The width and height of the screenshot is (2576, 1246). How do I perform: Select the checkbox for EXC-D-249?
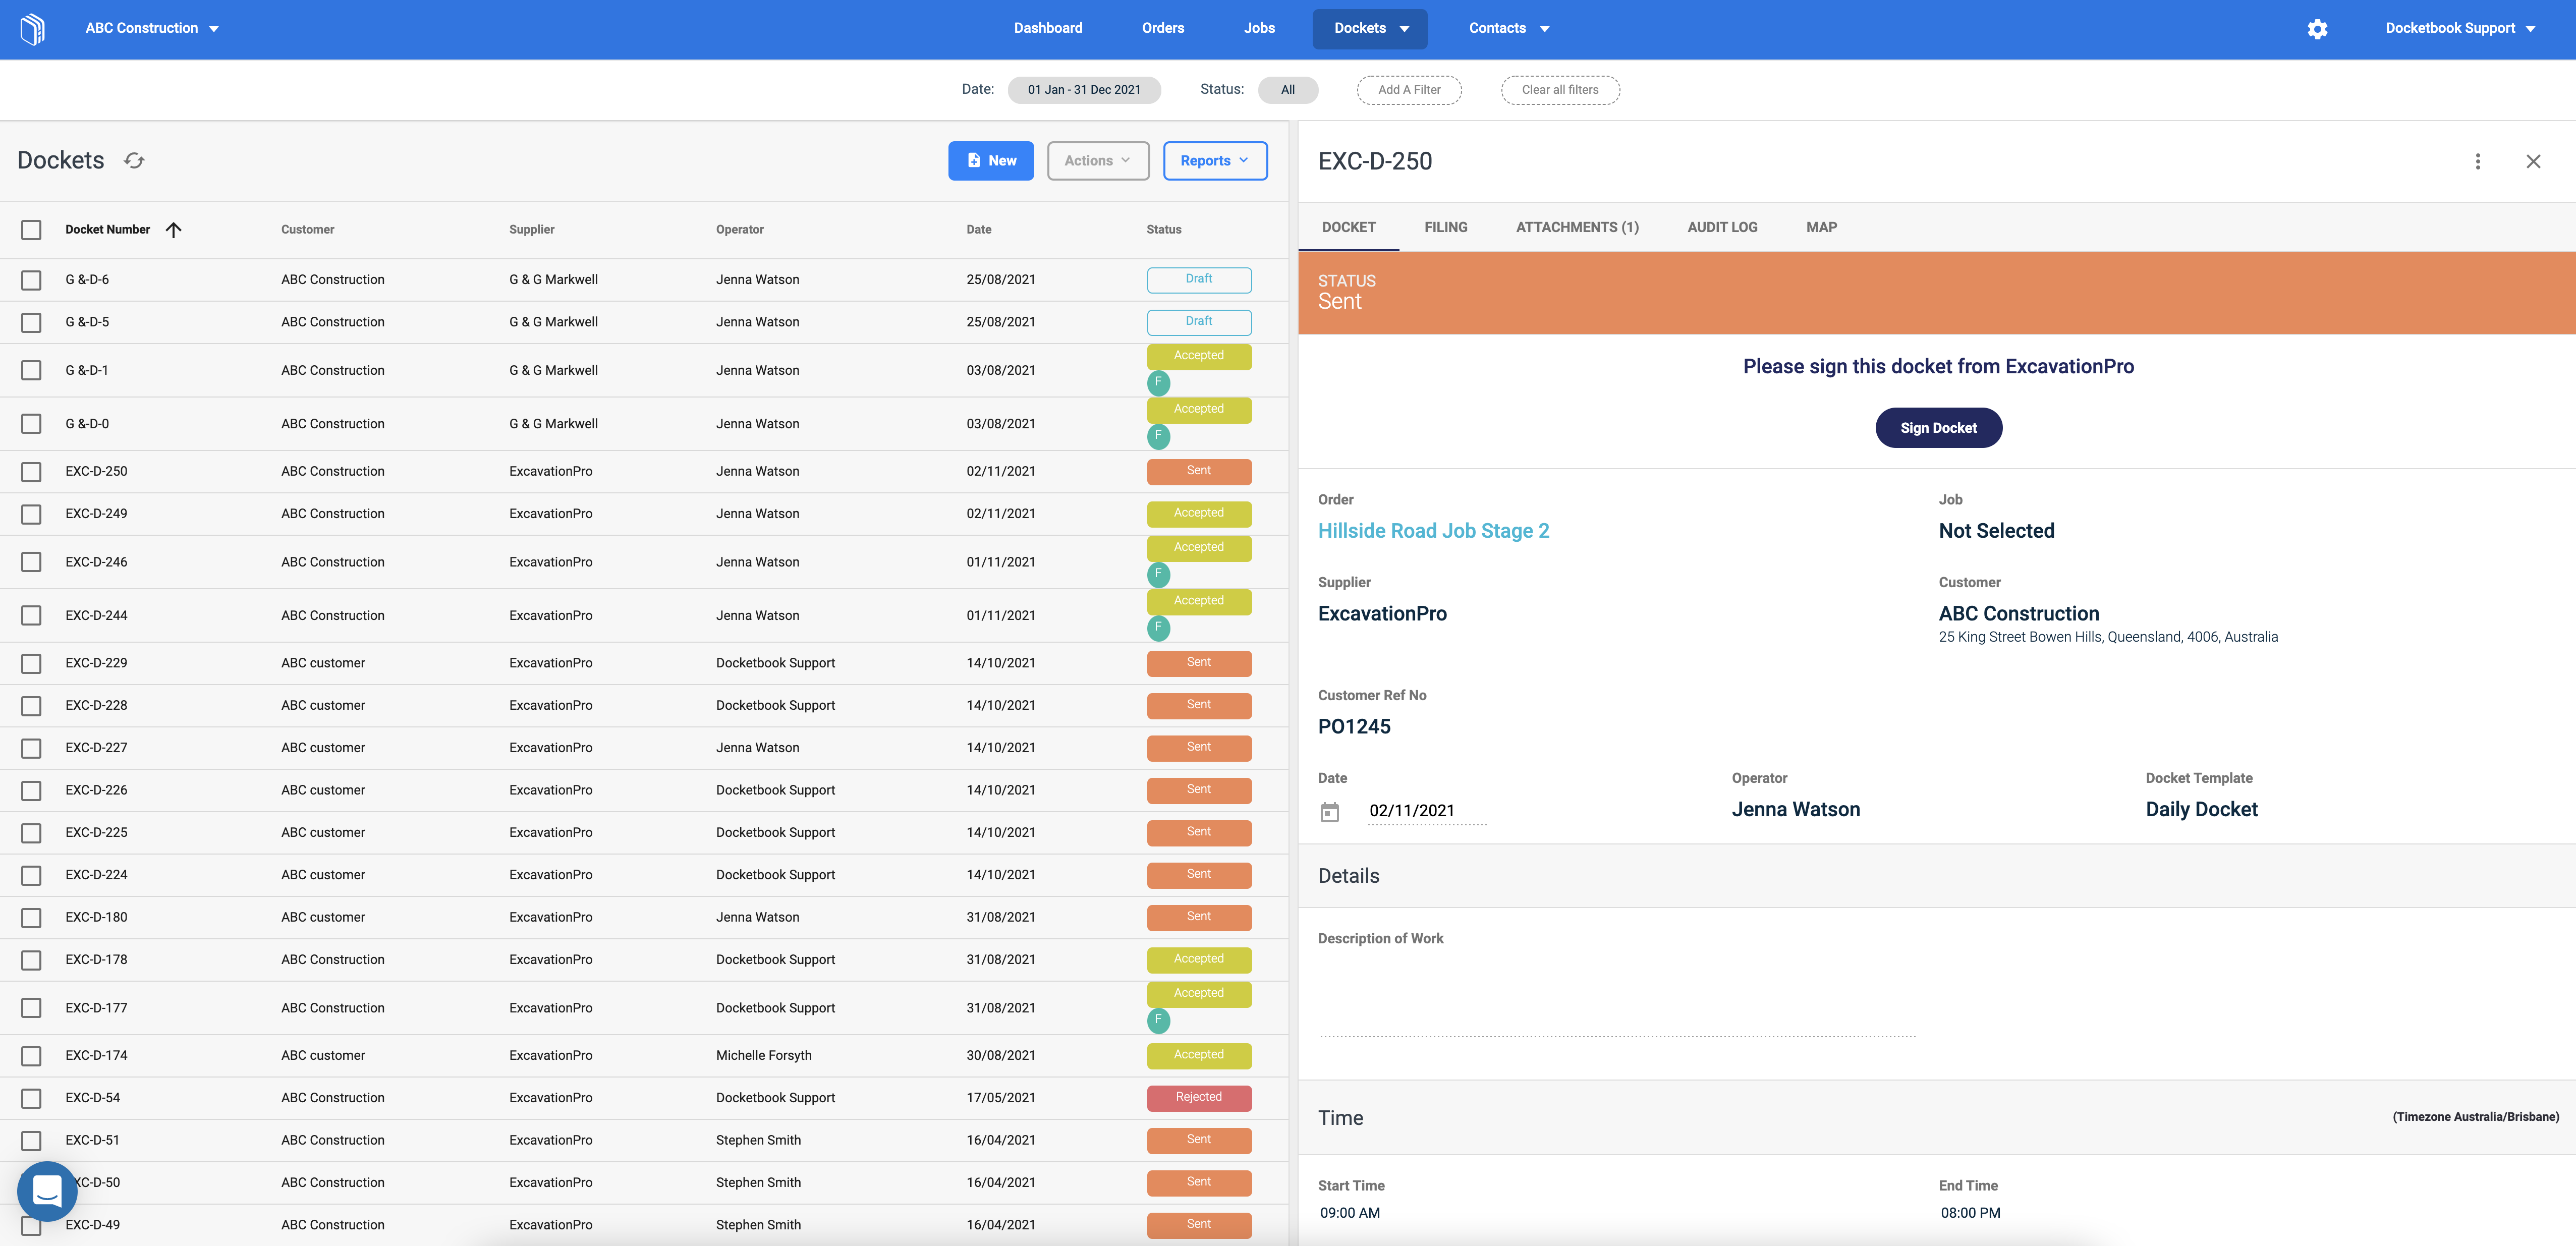click(31, 514)
